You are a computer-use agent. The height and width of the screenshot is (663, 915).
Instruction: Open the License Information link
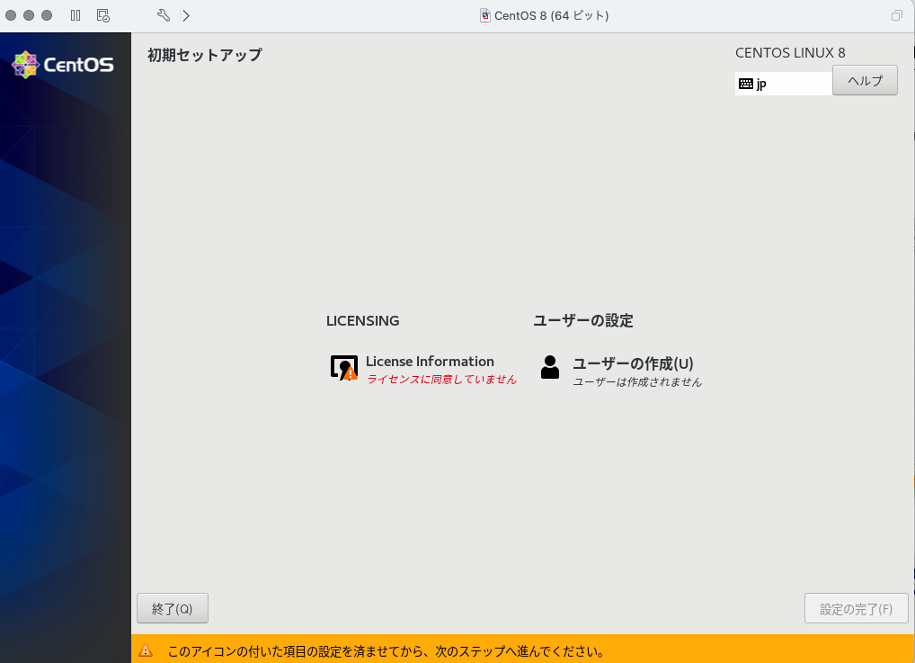pos(428,361)
